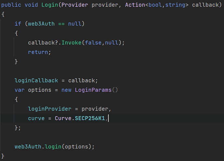Click the Invoke method call

coord(72,43)
